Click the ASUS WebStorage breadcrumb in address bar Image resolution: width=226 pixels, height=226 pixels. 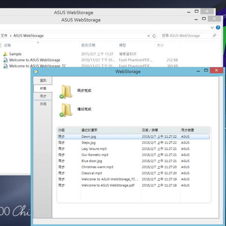tap(29, 36)
